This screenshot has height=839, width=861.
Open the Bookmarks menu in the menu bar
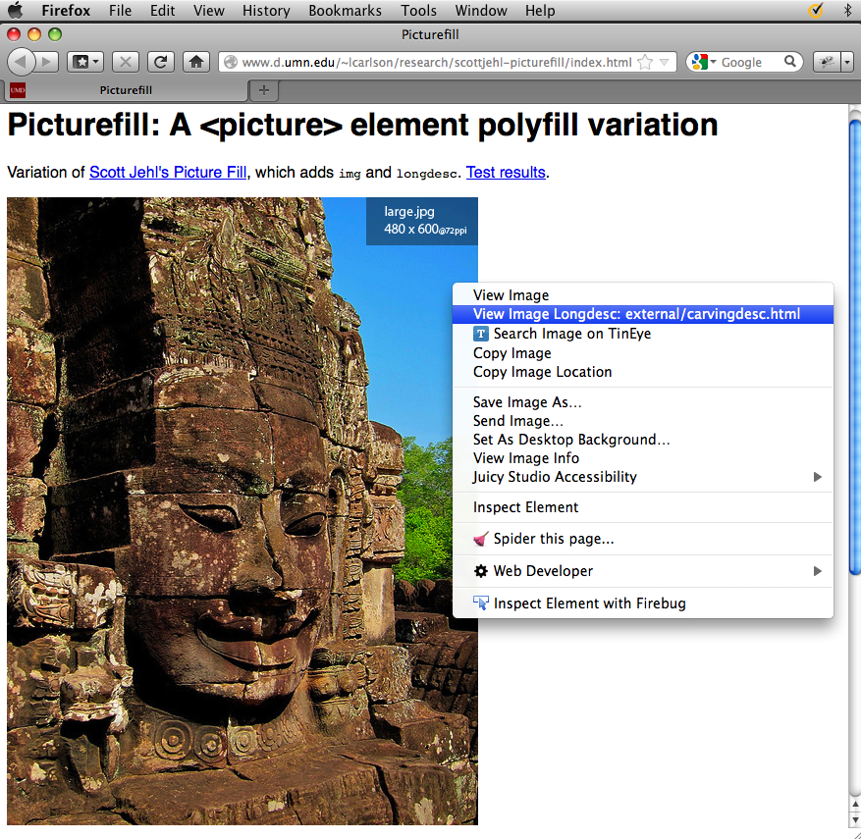[x=345, y=11]
